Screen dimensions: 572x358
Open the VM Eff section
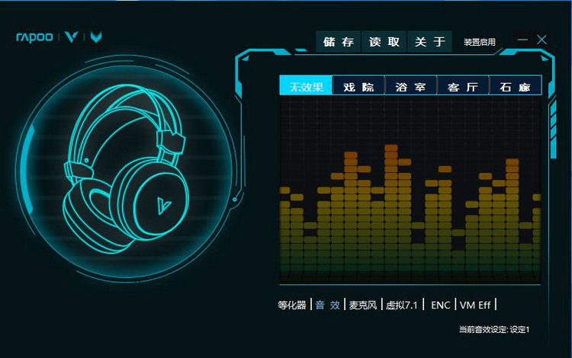point(475,305)
